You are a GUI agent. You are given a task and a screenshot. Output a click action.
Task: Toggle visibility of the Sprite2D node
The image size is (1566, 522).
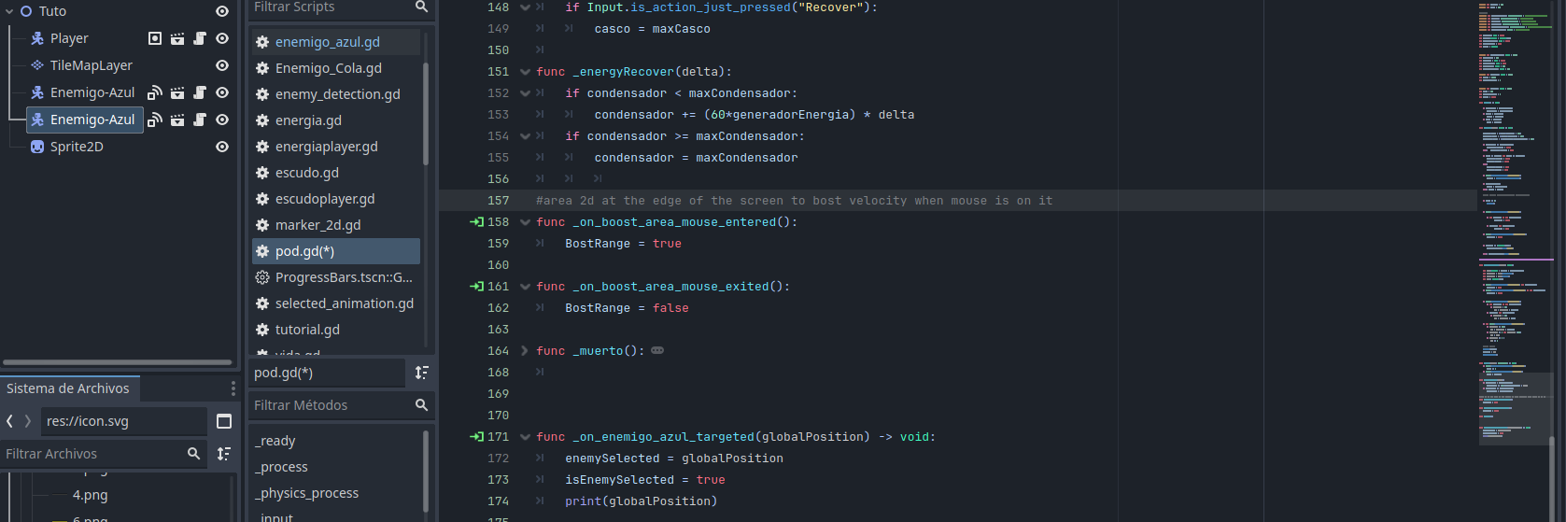[222, 147]
